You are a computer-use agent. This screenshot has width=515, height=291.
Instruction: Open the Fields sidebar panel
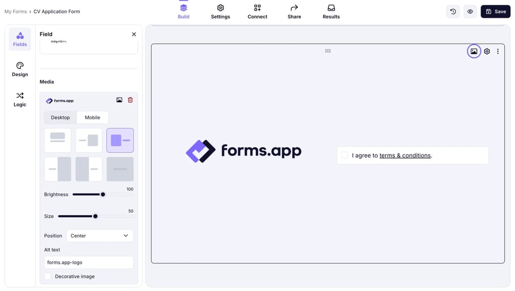click(x=20, y=39)
